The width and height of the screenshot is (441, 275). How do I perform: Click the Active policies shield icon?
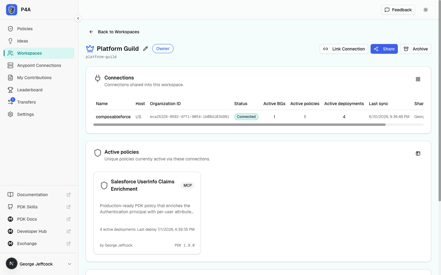click(x=98, y=153)
